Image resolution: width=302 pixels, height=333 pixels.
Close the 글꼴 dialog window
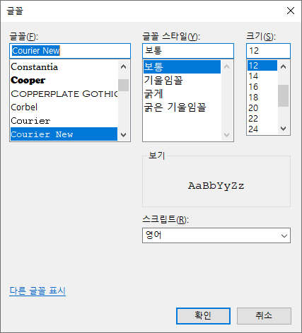[291, 11]
